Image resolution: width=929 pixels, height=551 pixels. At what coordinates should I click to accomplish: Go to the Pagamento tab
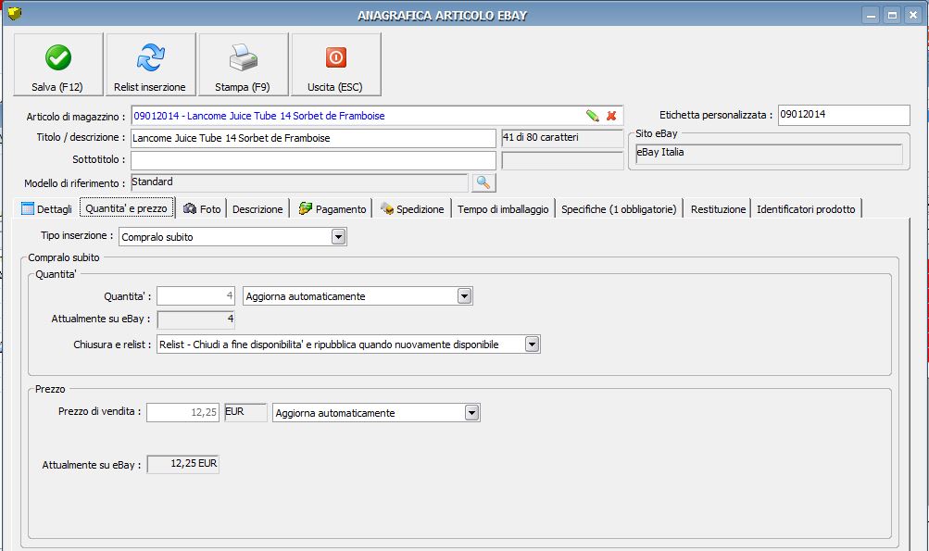(333, 208)
